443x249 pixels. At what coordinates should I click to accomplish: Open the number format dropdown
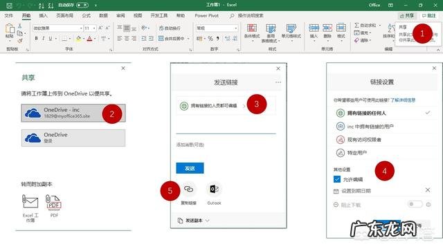(235, 28)
